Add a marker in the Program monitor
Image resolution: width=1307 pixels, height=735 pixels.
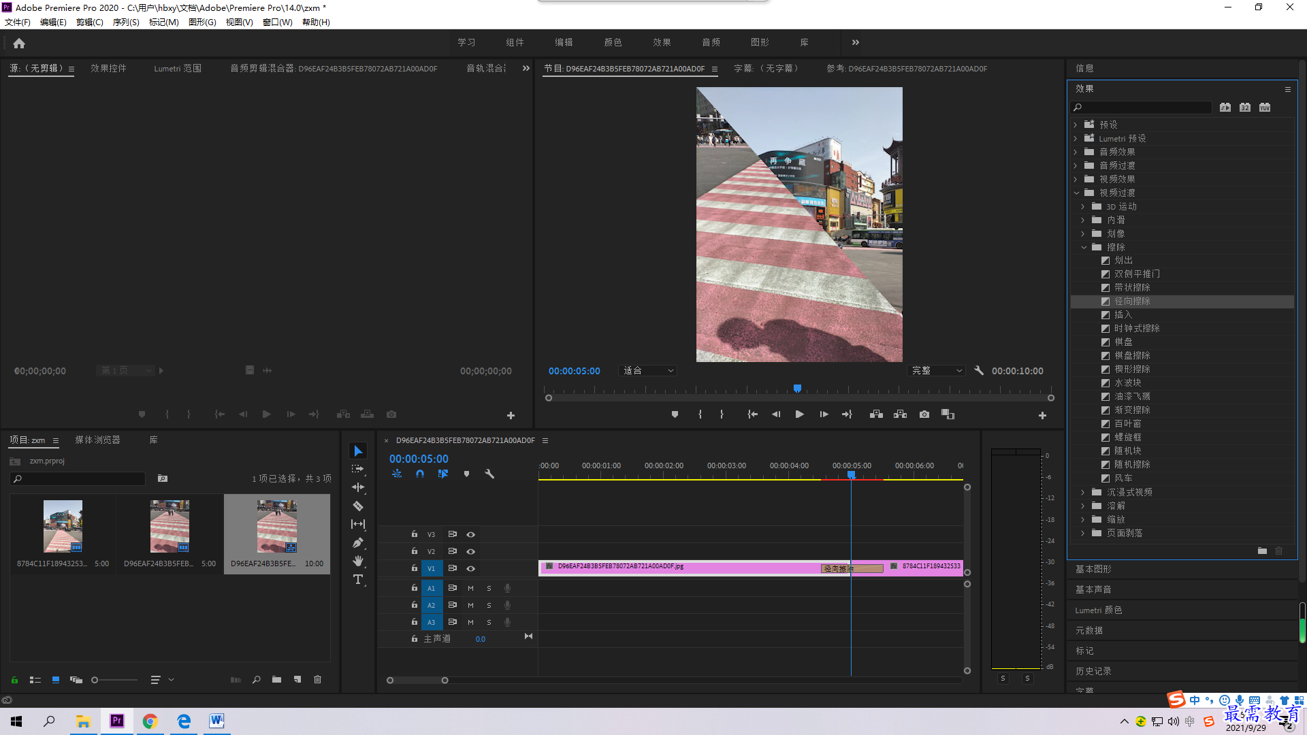click(x=675, y=414)
